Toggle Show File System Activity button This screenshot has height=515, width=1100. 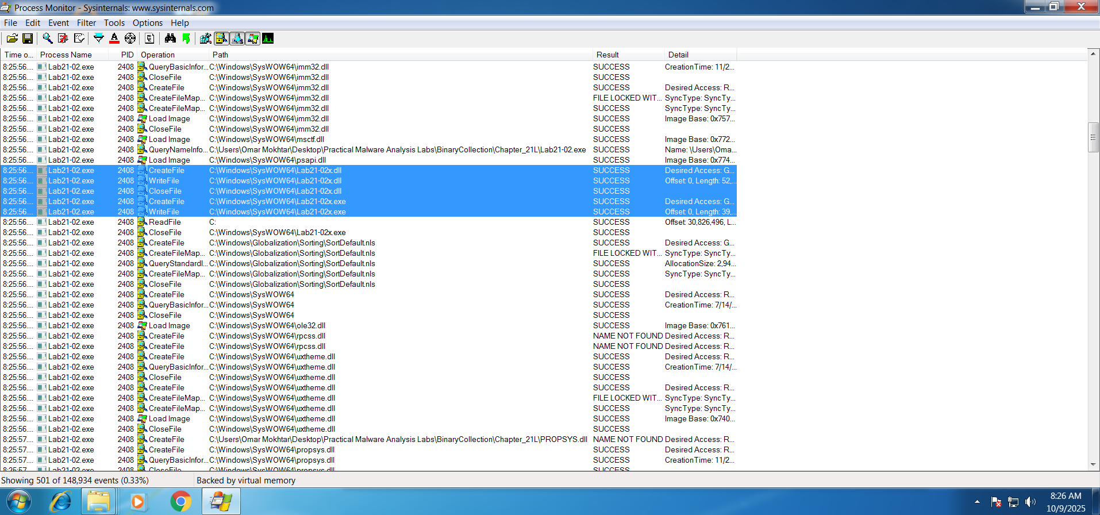(221, 39)
